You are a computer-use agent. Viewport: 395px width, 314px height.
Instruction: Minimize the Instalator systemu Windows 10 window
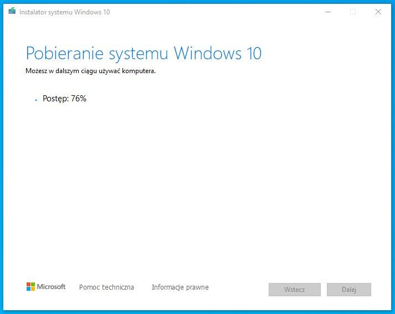[x=328, y=12]
